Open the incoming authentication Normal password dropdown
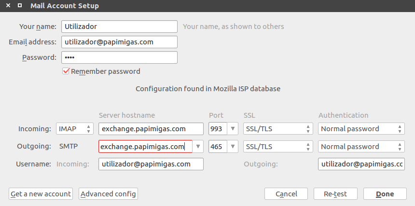The height and width of the screenshot is (206, 415). click(361, 129)
